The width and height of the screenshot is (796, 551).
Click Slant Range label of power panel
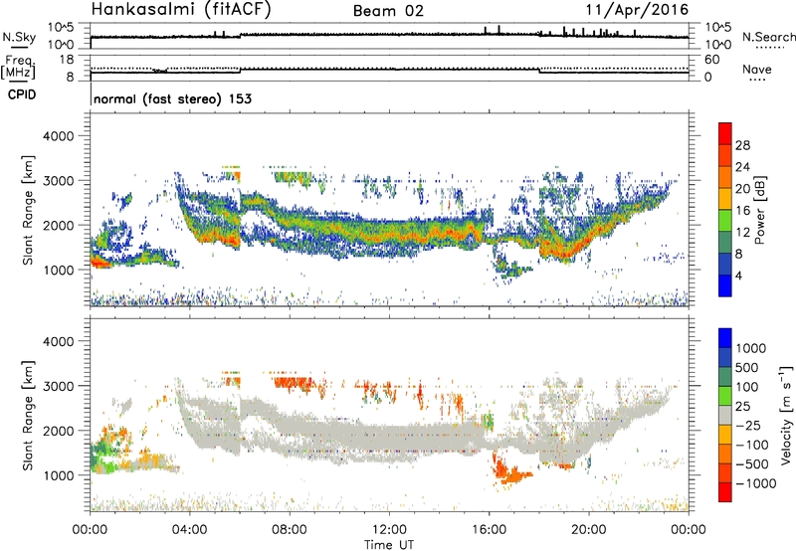28,210
